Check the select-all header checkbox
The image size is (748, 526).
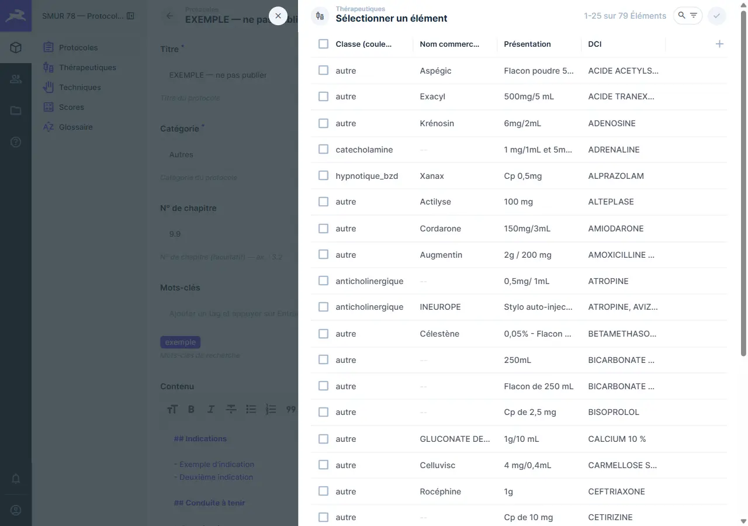[323, 44]
